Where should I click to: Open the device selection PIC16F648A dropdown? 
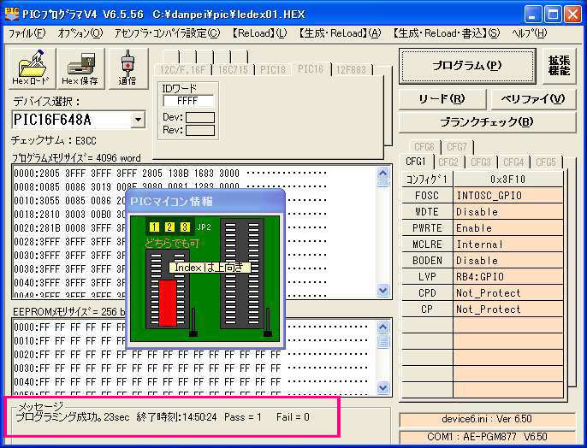tap(138, 120)
